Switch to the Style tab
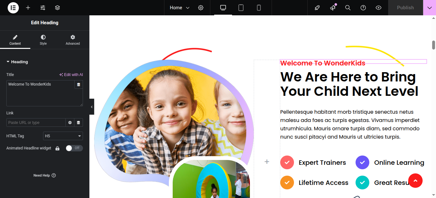The height and width of the screenshot is (198, 436). 43,40
